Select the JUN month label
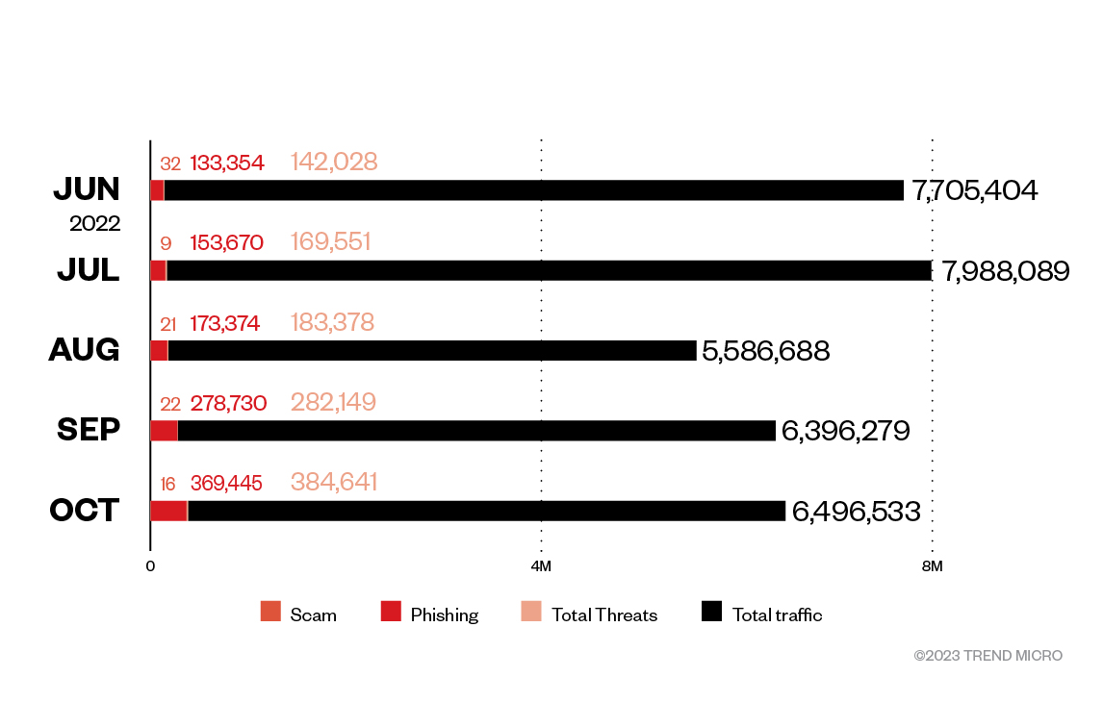 click(87, 189)
